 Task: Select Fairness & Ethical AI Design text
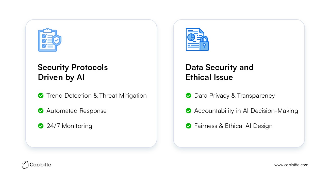pyautogui.click(x=233, y=126)
